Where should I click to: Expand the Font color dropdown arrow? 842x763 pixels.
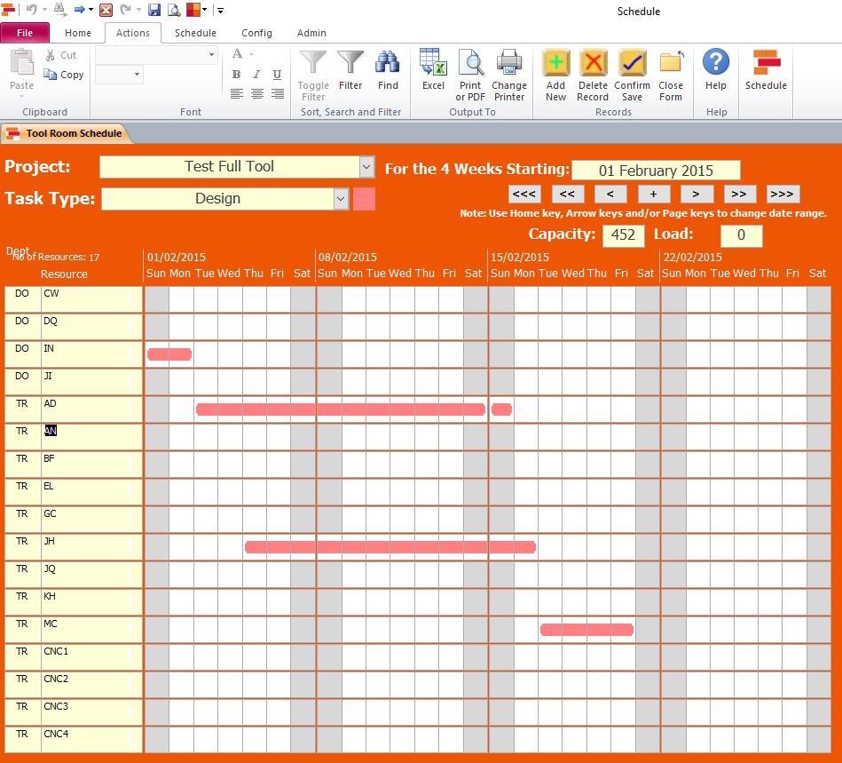click(251, 54)
